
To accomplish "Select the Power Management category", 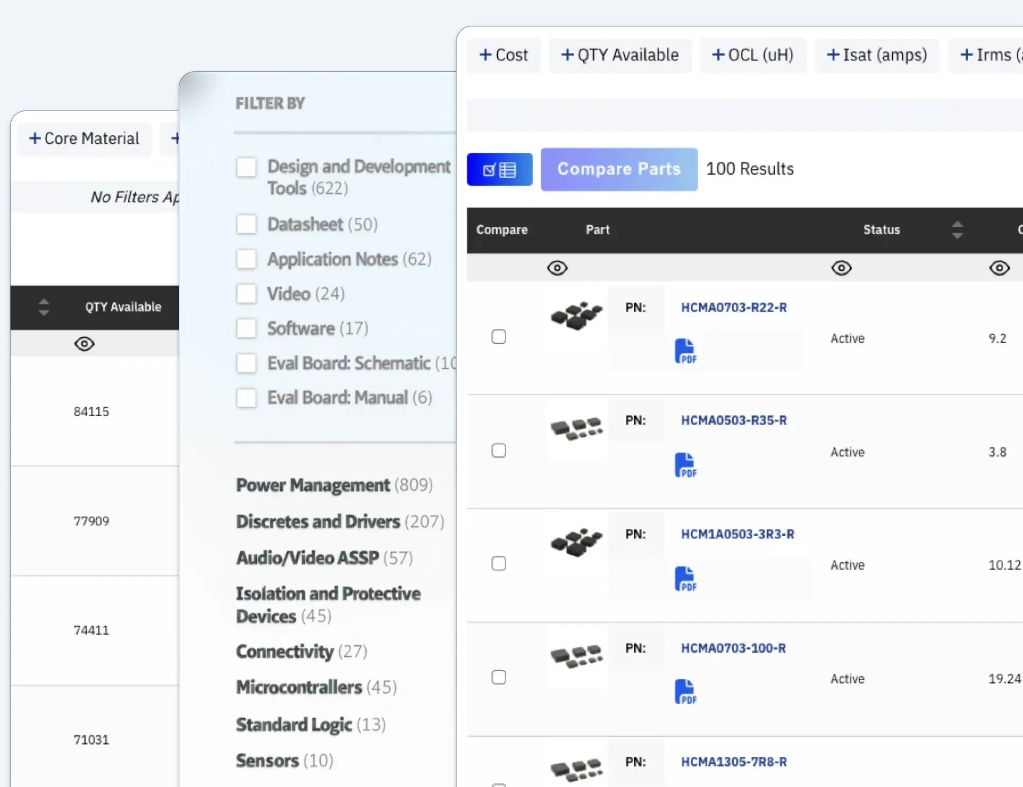I will point(313,485).
